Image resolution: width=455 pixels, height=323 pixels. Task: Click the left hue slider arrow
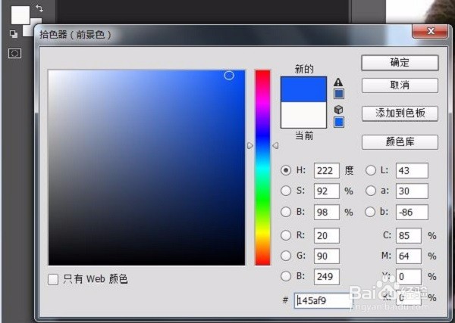[249, 145]
